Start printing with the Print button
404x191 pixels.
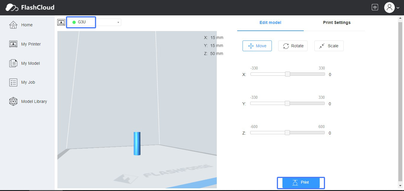click(x=301, y=182)
